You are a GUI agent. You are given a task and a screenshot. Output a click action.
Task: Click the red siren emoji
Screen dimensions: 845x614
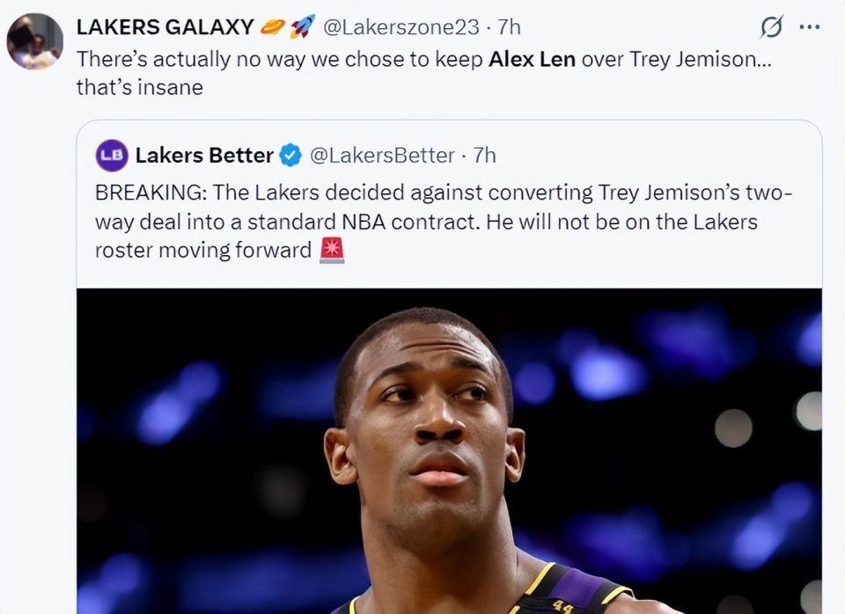click(x=331, y=250)
